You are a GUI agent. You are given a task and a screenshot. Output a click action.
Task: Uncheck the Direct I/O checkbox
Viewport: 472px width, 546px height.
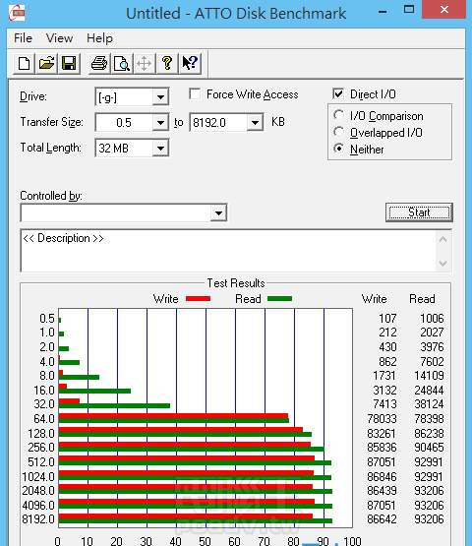338,94
